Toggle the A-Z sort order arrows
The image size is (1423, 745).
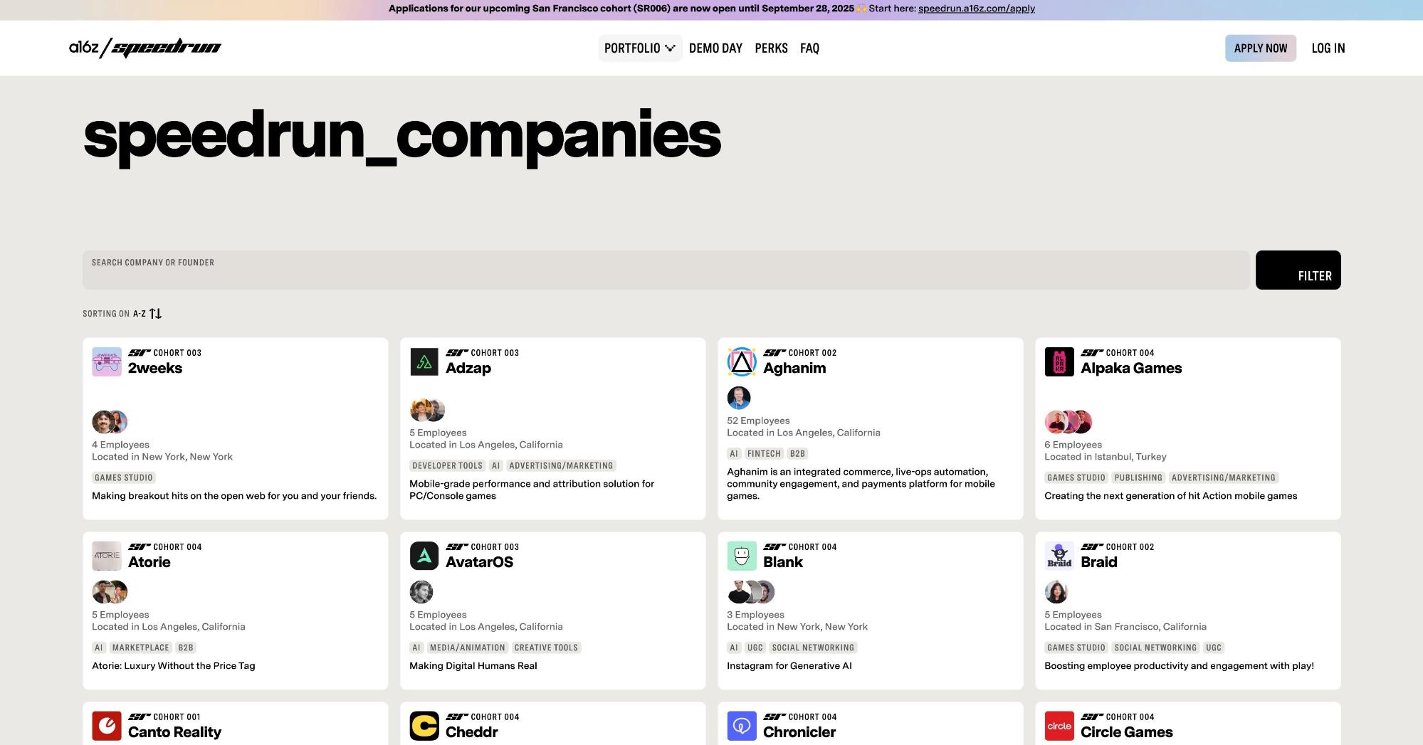[x=155, y=314]
